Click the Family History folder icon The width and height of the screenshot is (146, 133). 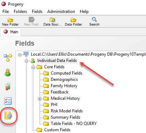click(46, 86)
